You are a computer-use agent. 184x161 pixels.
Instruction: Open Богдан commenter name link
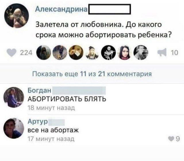point(39,90)
